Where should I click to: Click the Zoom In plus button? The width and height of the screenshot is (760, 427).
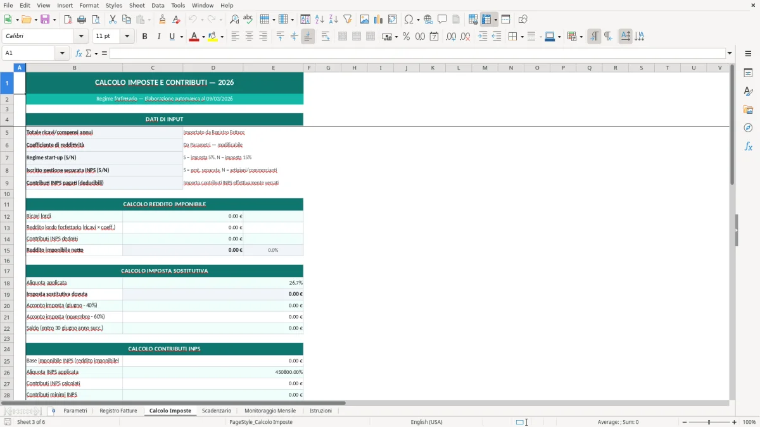click(x=734, y=422)
